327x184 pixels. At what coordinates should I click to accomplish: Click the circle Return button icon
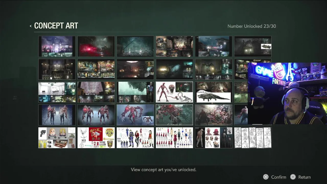[293, 177]
